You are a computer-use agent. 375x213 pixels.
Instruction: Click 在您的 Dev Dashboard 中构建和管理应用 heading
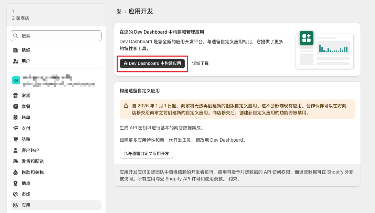coord(162,32)
